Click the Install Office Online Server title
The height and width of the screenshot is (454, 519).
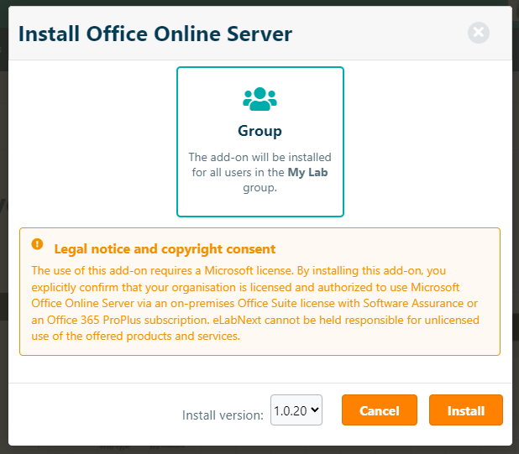(x=155, y=34)
